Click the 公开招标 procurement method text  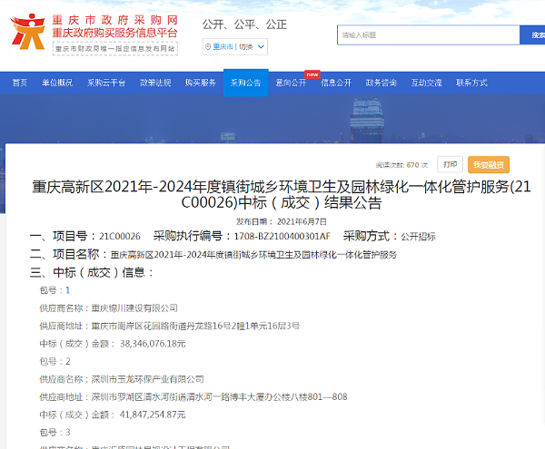(x=418, y=237)
